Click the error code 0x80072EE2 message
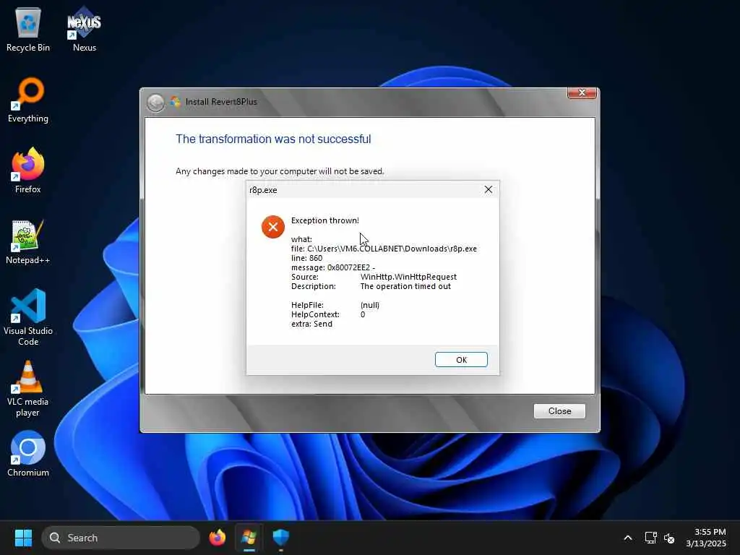Image resolution: width=740 pixels, height=555 pixels. coord(333,267)
